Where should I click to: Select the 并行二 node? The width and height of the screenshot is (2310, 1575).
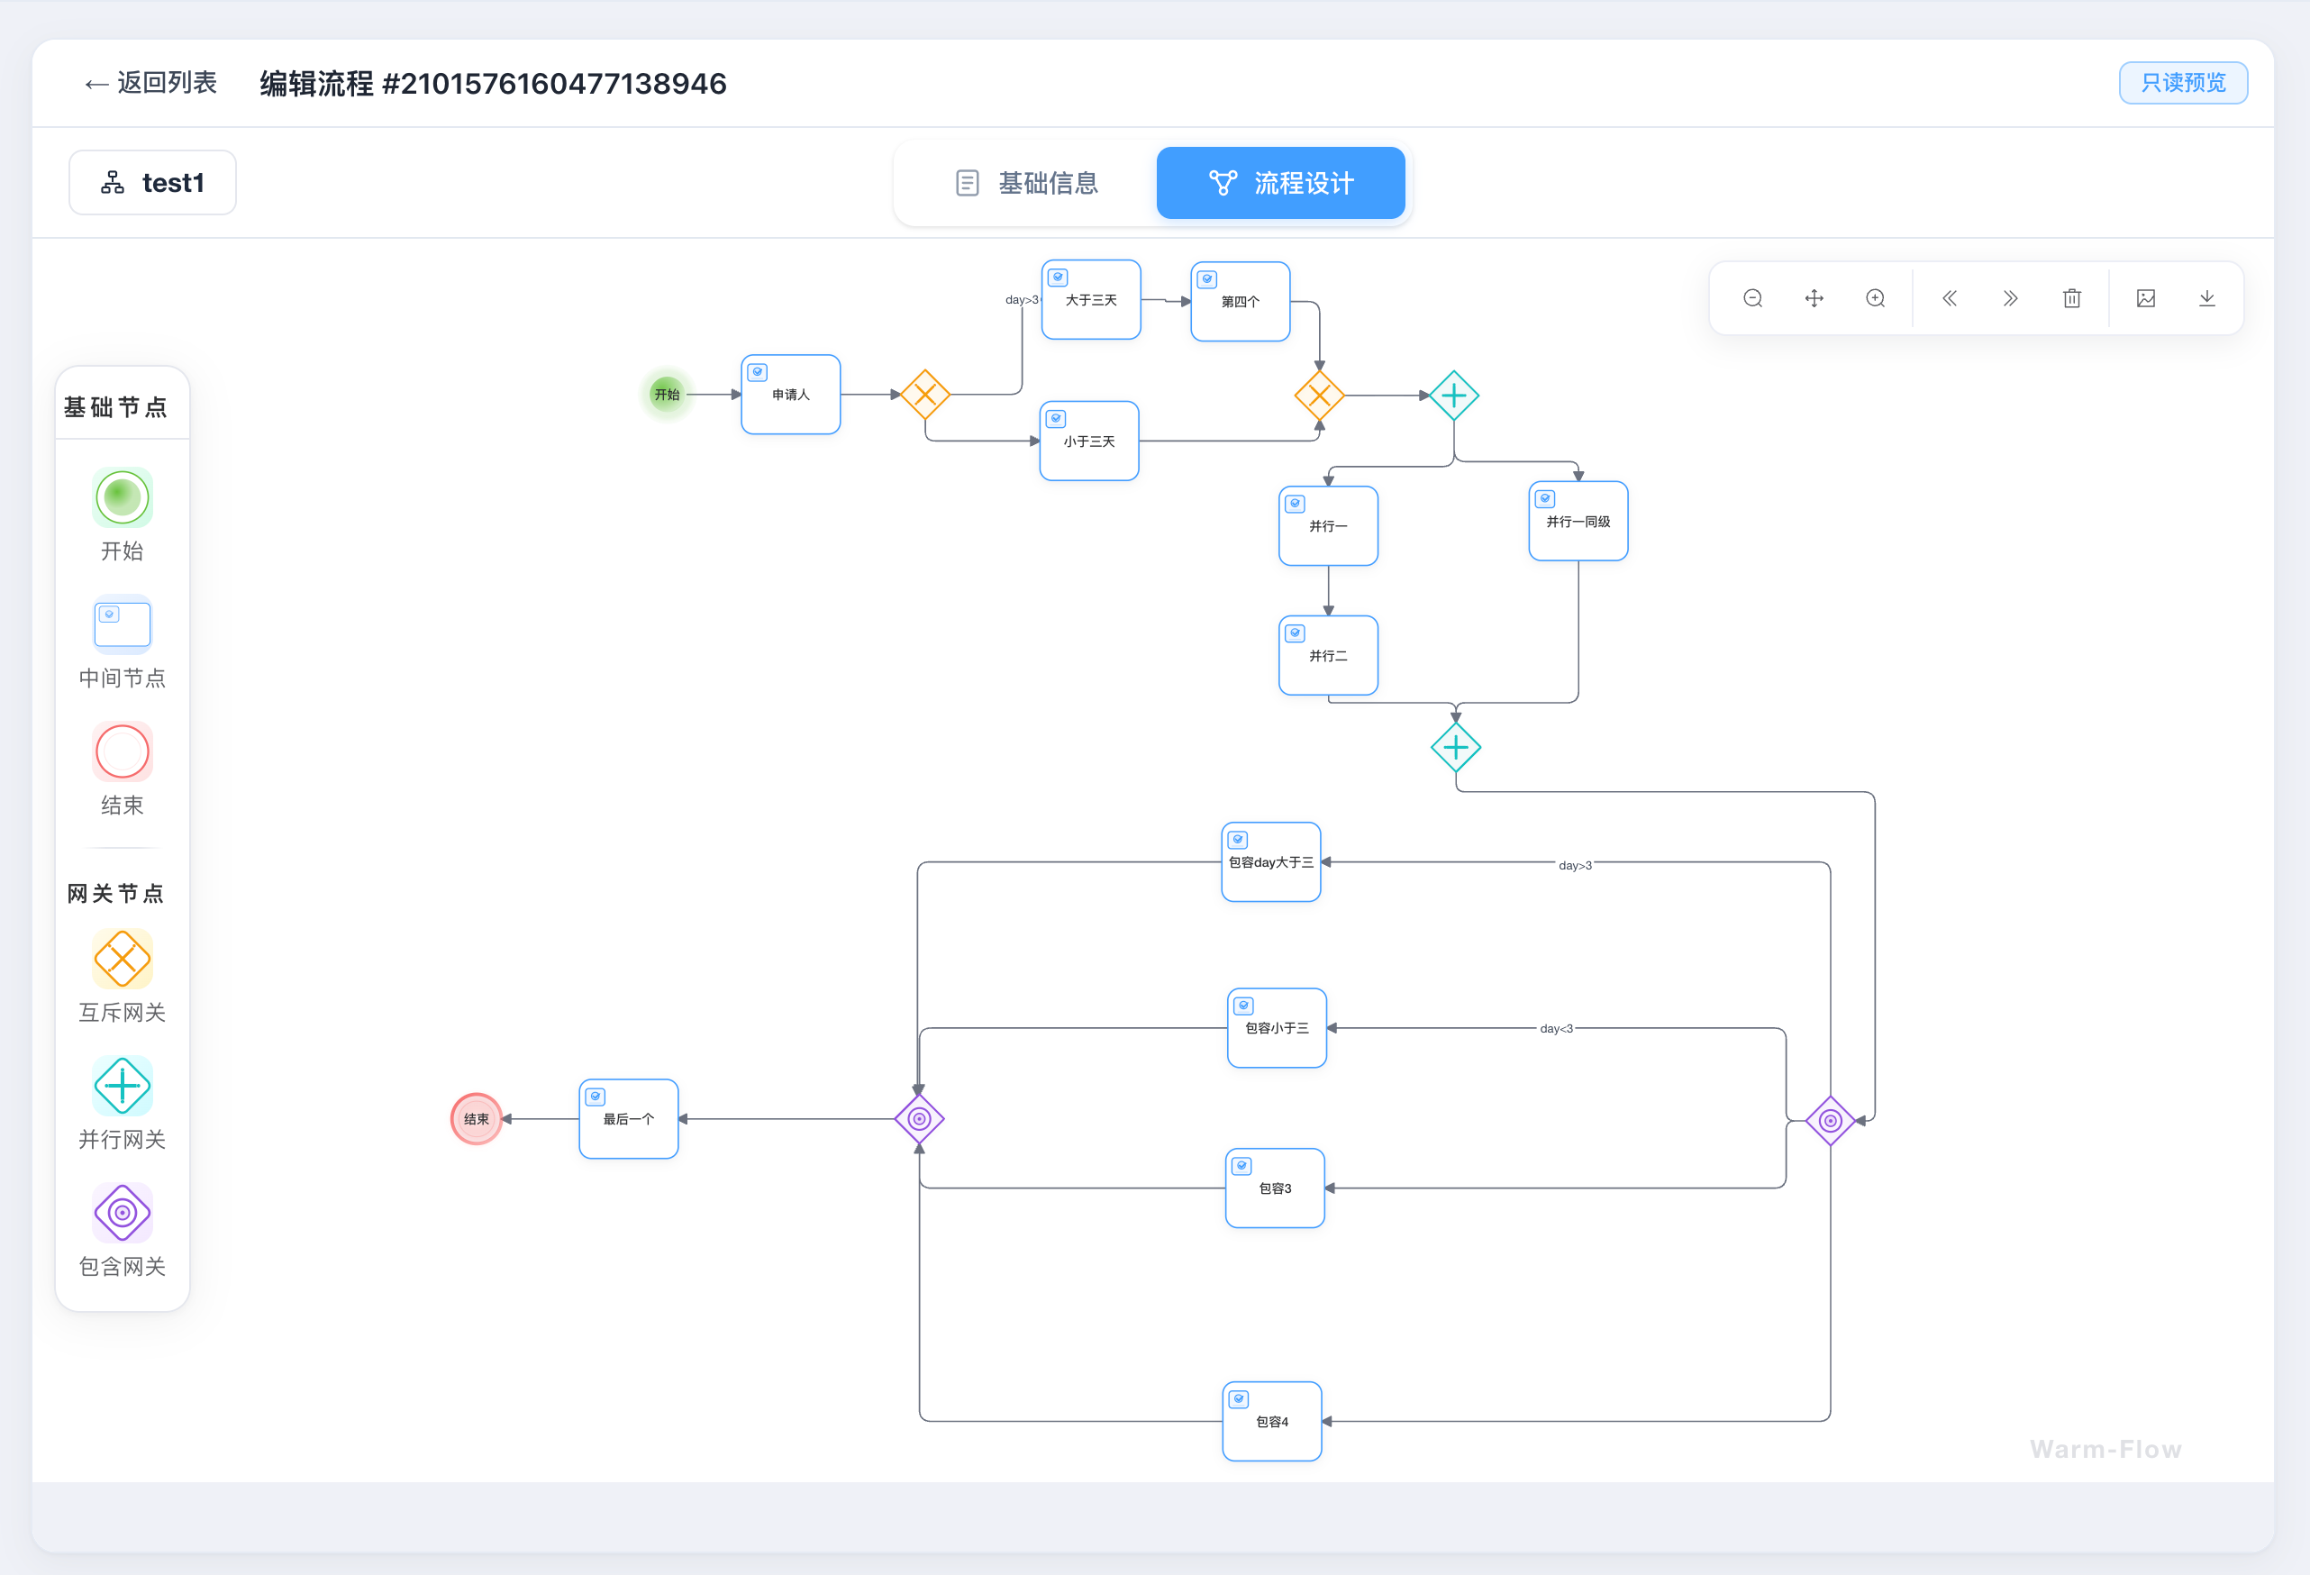coord(1328,655)
